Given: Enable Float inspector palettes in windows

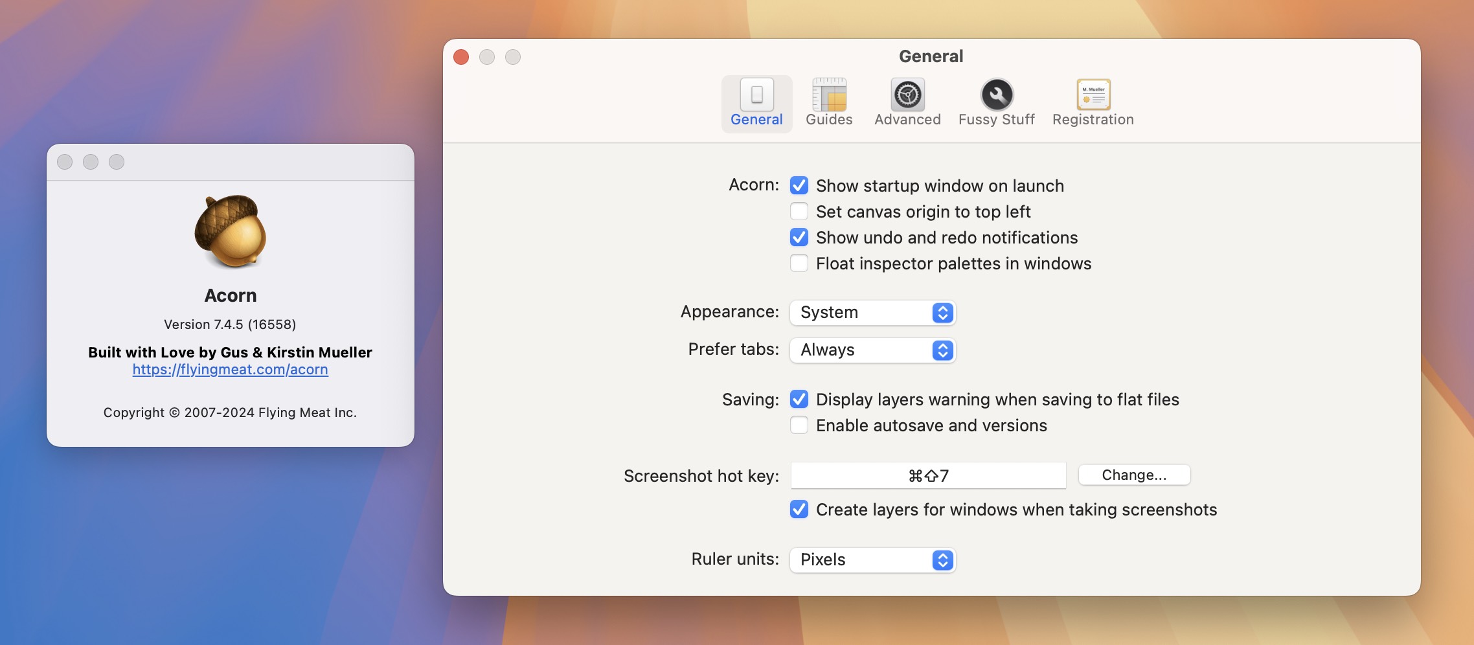Looking at the screenshot, I should pyautogui.click(x=799, y=264).
